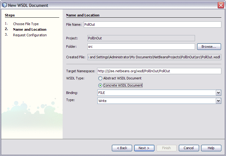Click the 'Name and Location' panel heading
Screen dimensions: 226x156
click(82, 15)
